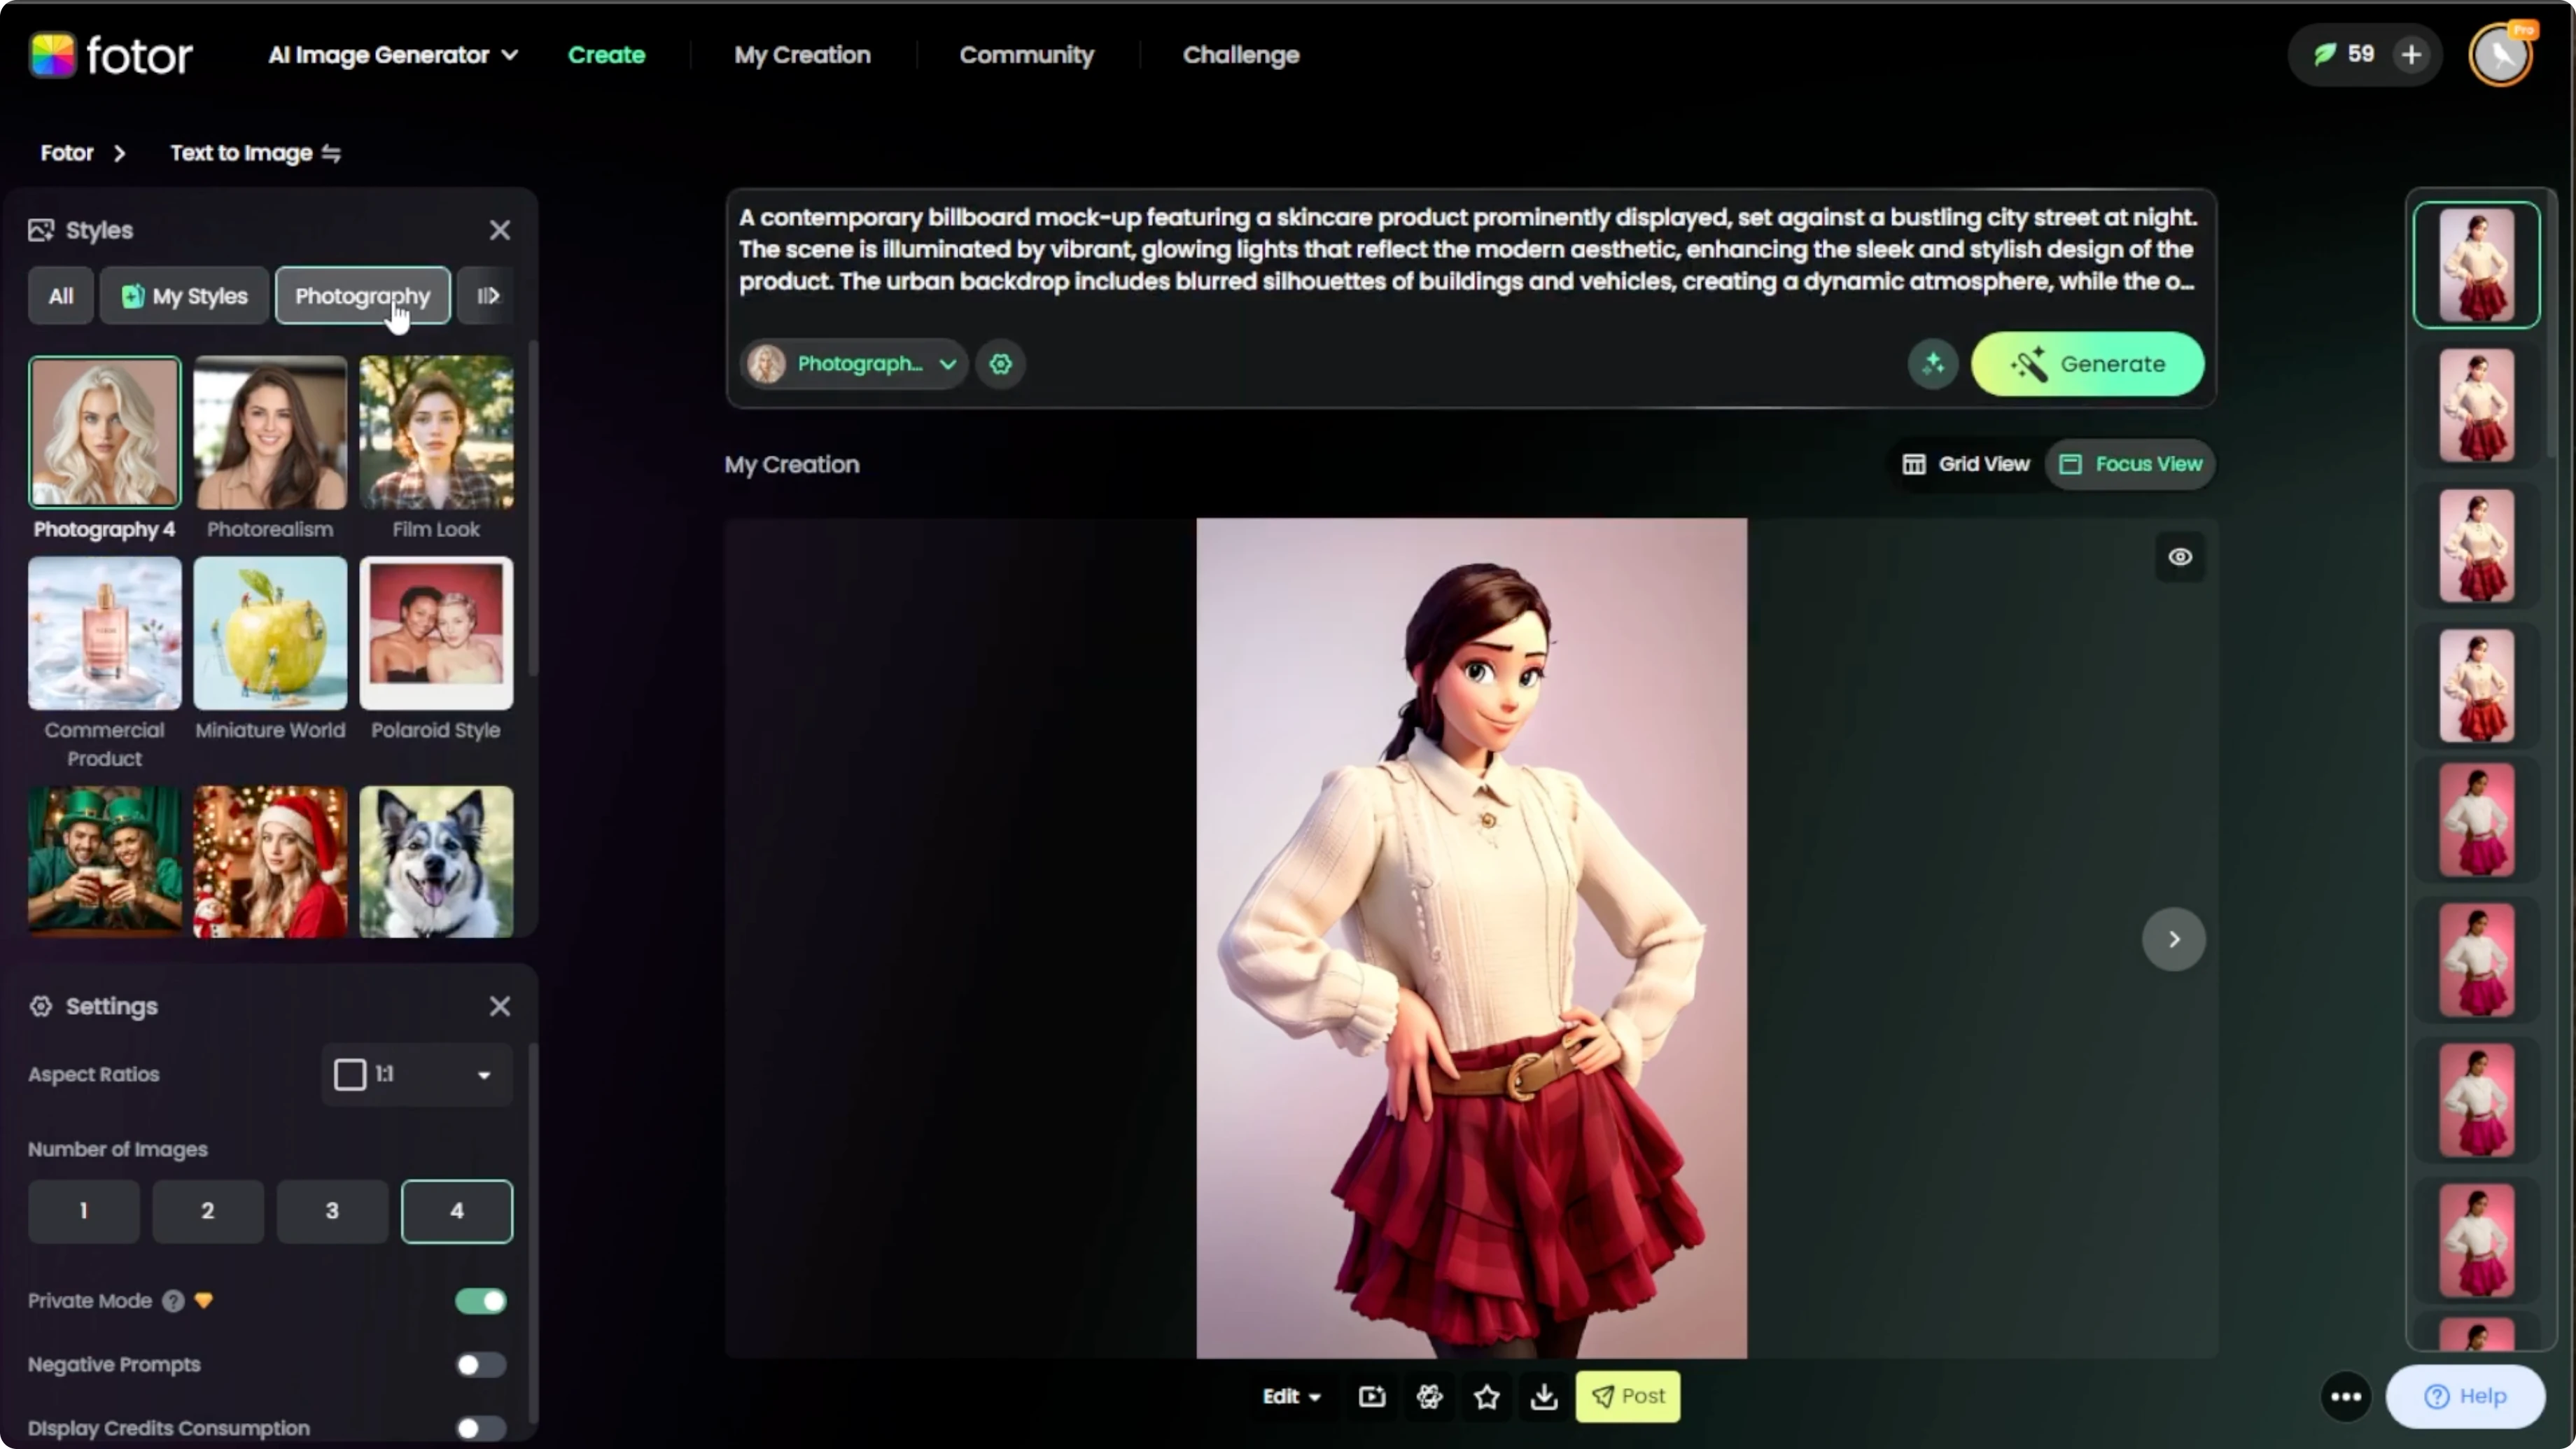The height and width of the screenshot is (1449, 2576).
Task: Turn off Private Mode switch
Action: click(481, 1300)
